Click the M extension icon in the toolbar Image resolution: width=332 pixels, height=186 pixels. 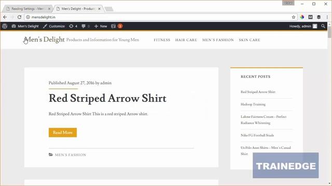click(x=310, y=17)
